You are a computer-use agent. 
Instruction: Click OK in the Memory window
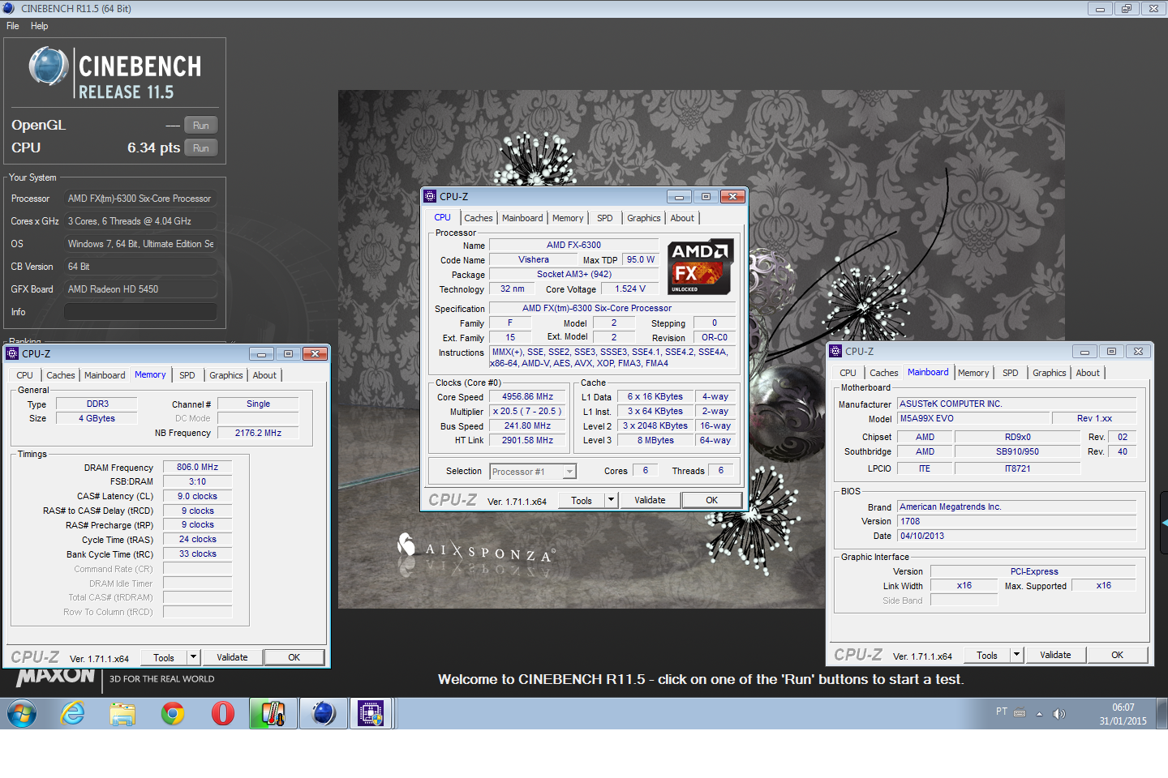point(294,657)
